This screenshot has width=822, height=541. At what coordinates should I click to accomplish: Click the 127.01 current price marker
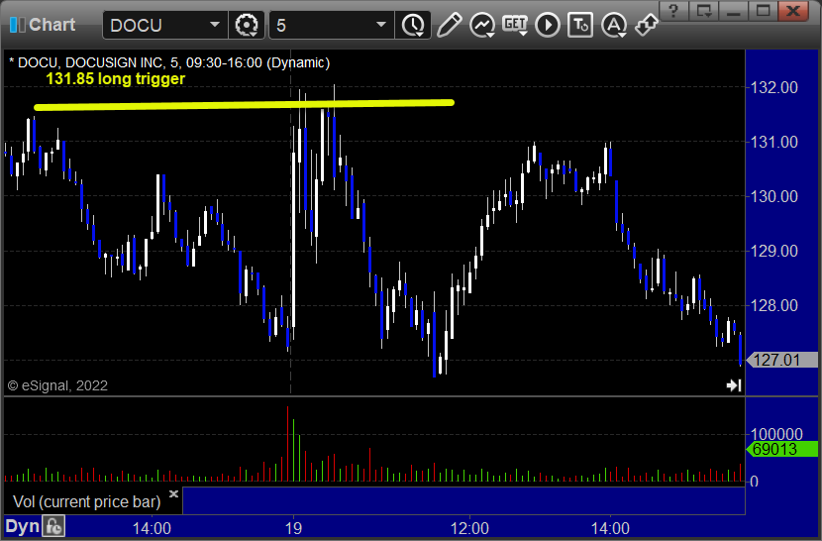781,360
